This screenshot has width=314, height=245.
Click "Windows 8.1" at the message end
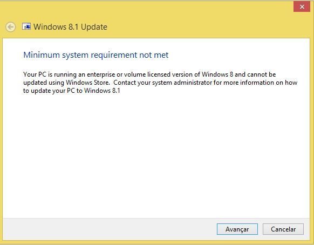pos(102,91)
